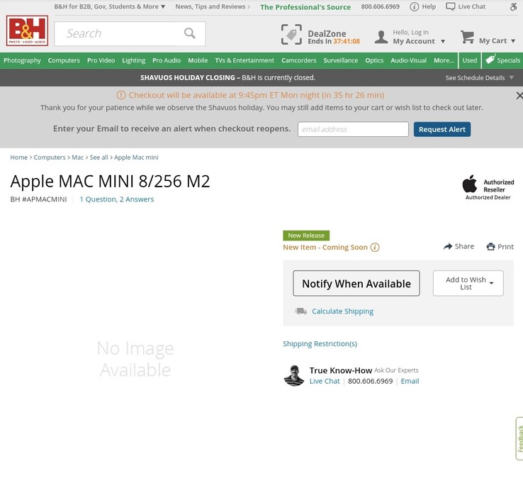
Task: Open the Pro Video category
Action: tap(101, 60)
